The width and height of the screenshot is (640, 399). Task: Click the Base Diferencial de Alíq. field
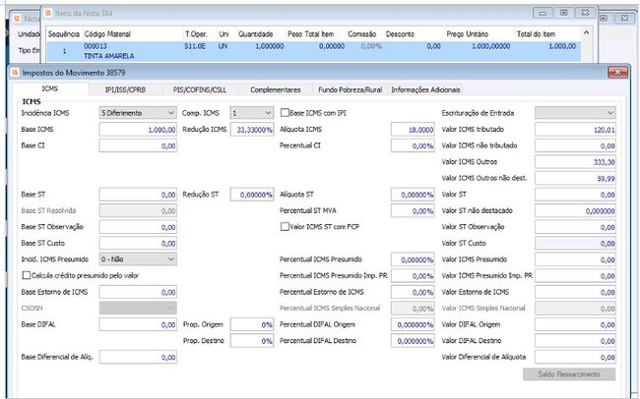pos(138,358)
